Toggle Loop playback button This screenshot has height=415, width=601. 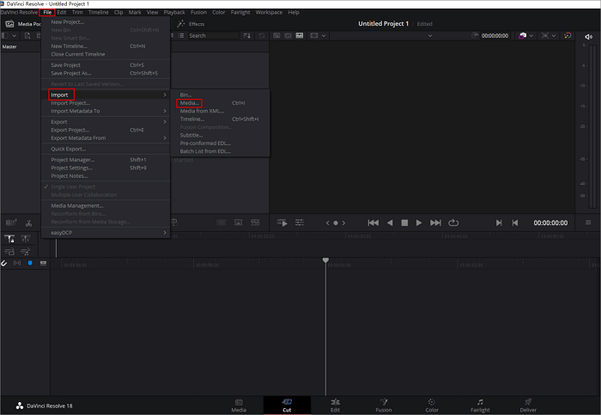point(453,223)
